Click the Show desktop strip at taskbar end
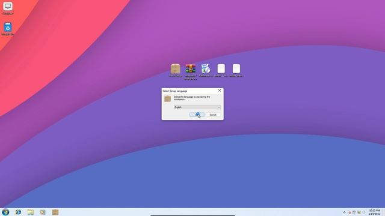This screenshot has width=385, height=216. (x=384, y=212)
